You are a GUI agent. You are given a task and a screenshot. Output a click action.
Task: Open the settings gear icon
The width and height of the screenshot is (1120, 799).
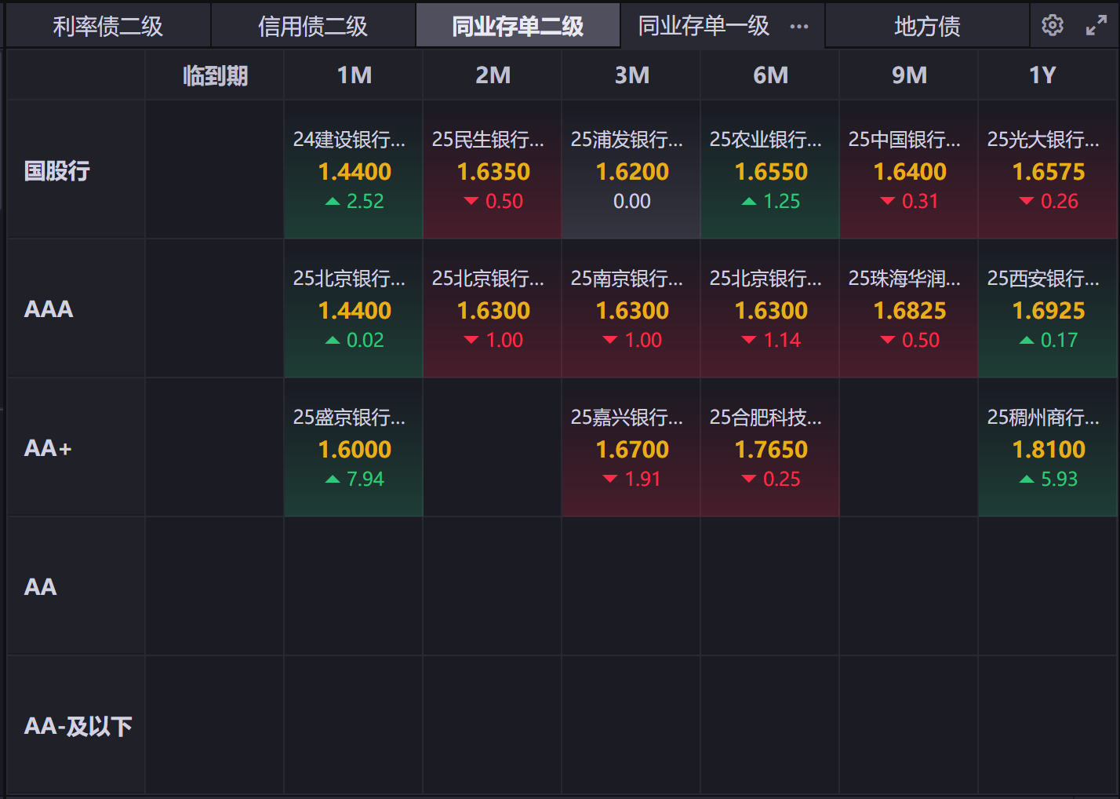click(1053, 25)
